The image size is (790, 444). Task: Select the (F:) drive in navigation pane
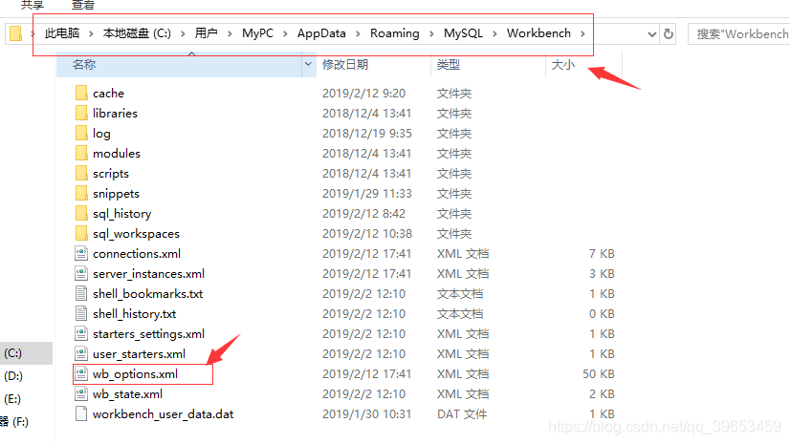[x=14, y=421]
